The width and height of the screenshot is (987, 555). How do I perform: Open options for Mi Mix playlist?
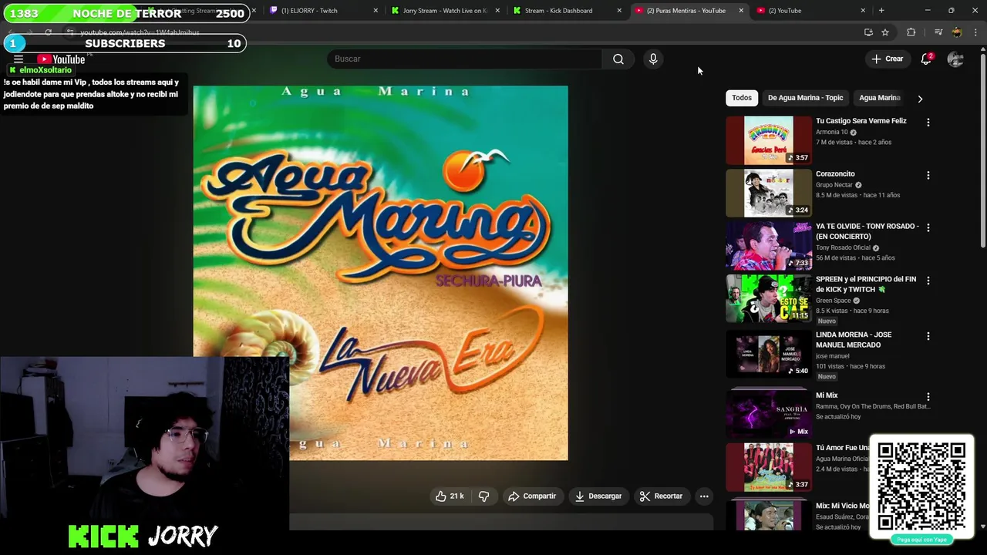[x=928, y=397]
